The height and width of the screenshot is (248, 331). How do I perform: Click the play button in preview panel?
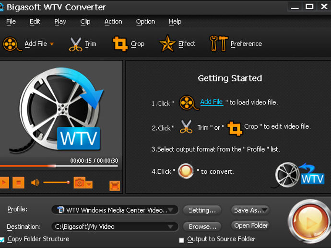coord(4,182)
